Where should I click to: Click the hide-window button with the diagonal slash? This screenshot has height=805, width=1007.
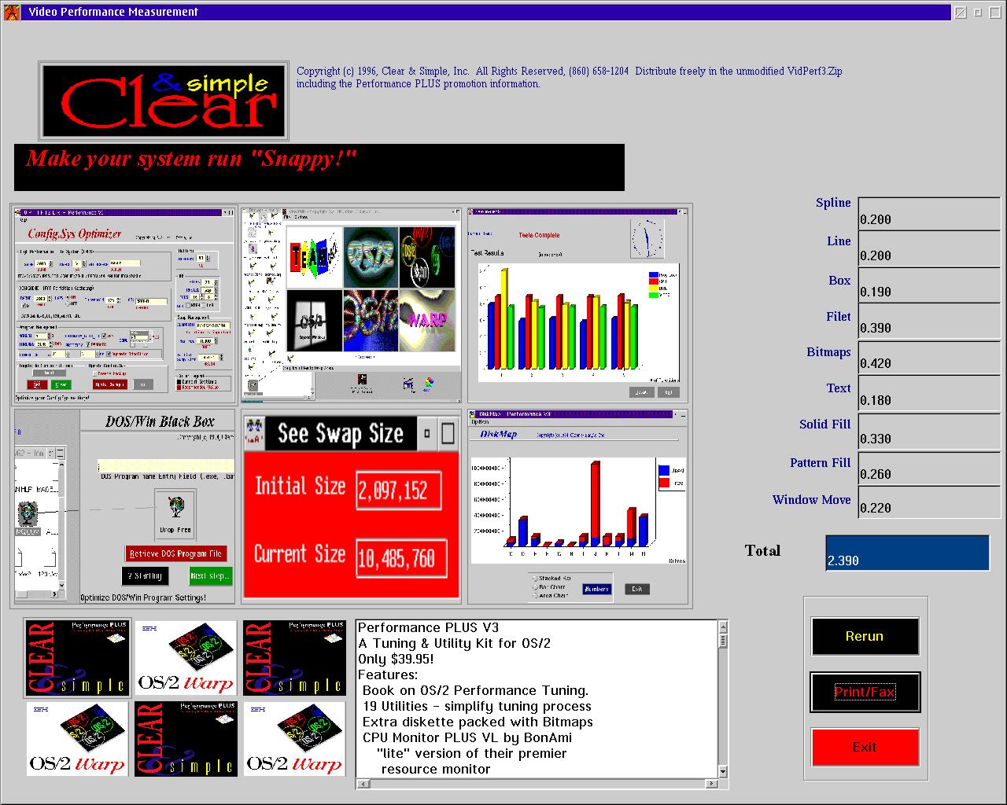pyautogui.click(x=961, y=13)
